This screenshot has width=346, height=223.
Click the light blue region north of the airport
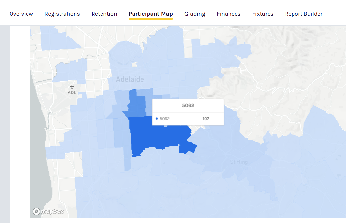[x=71, y=70]
